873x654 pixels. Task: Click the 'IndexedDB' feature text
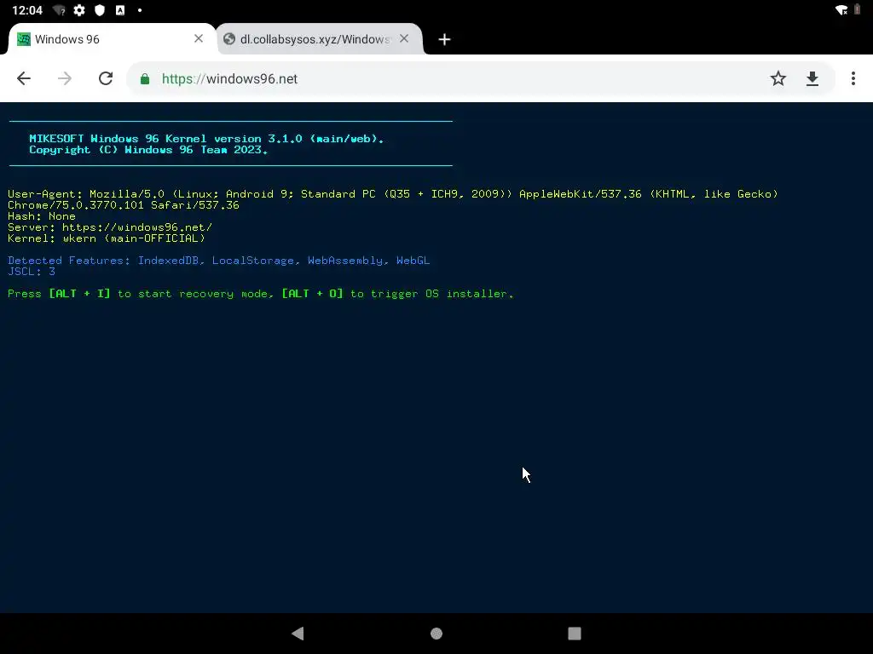click(x=168, y=261)
